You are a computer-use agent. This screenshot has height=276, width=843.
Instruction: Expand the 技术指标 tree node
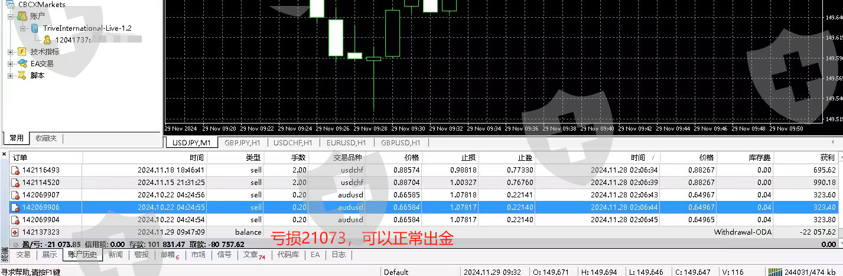pos(10,51)
